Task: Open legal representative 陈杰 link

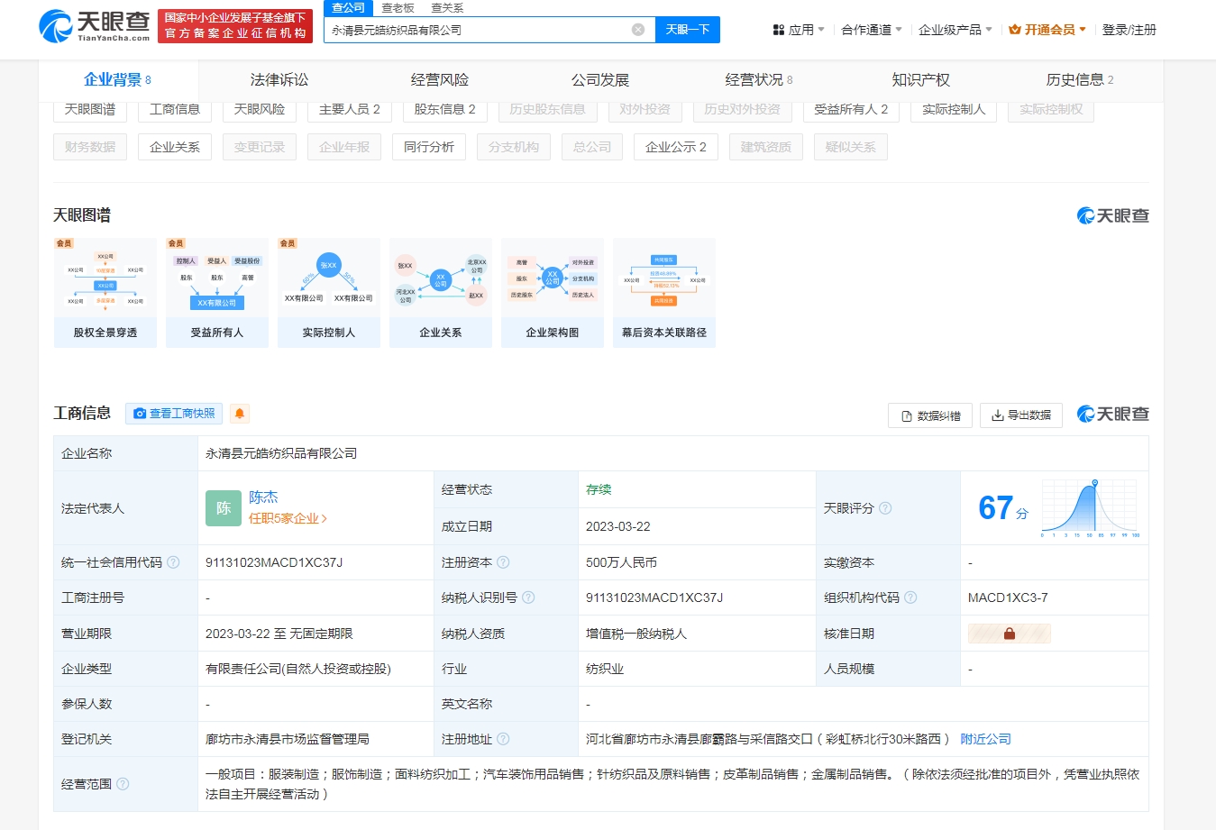Action: 263,497
